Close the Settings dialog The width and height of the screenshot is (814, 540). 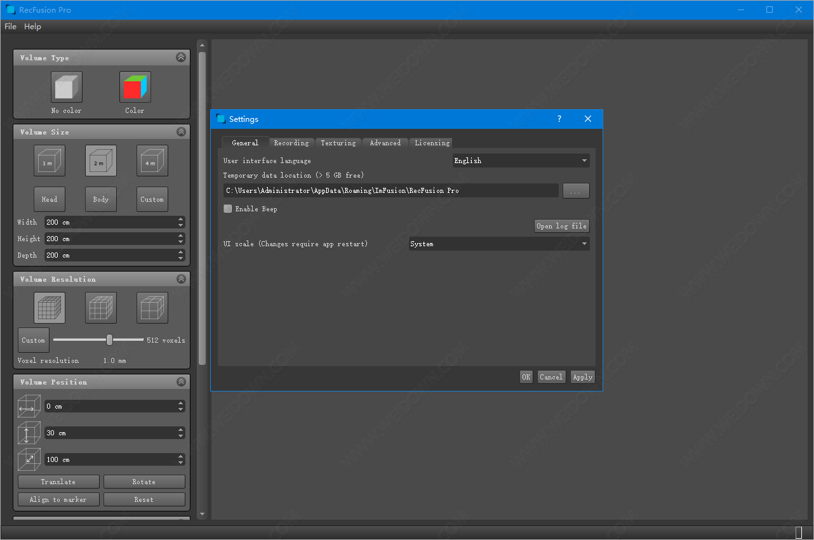coord(588,119)
